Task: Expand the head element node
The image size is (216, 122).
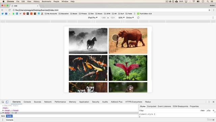Action: coord(3,110)
